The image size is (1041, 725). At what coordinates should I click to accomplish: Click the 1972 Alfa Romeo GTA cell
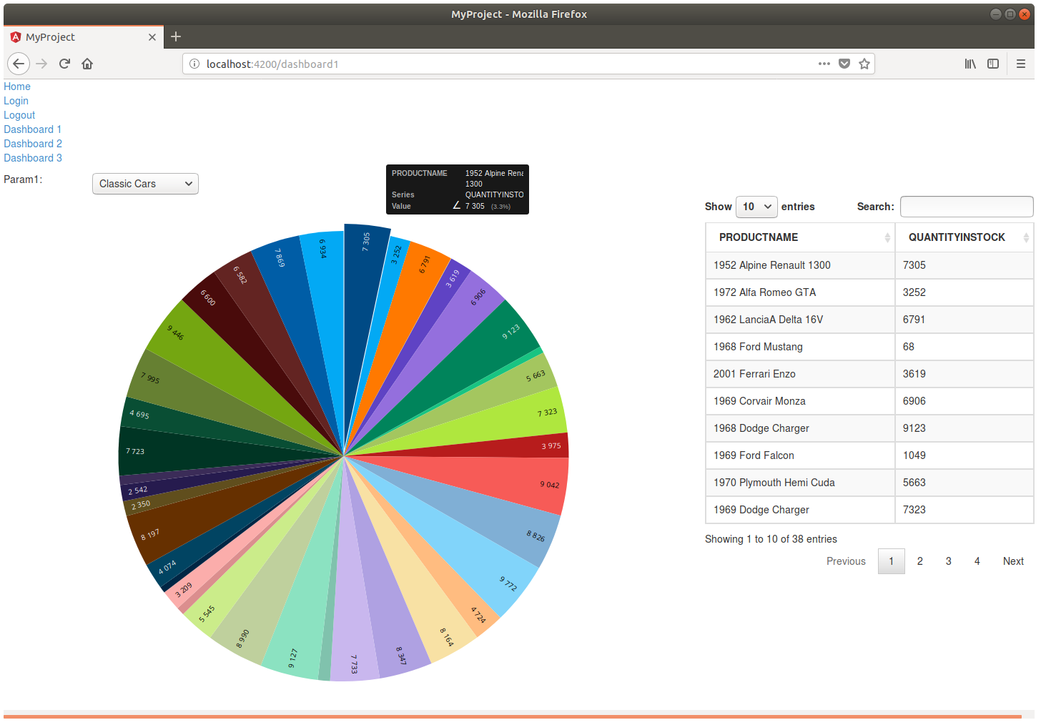[x=800, y=292]
